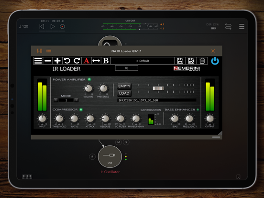
Task: Click the bass enhancer BIAS knob
Action: click(x=175, y=119)
